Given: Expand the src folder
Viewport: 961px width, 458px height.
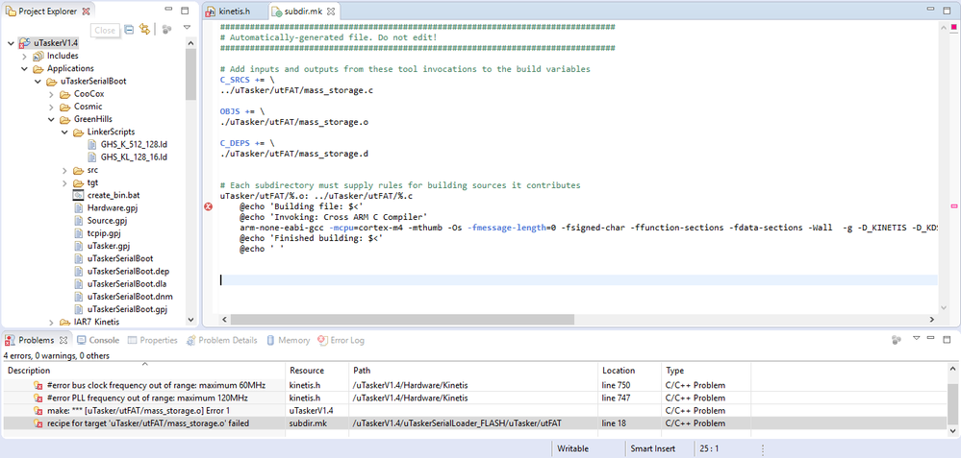Looking at the screenshot, I should [x=65, y=170].
